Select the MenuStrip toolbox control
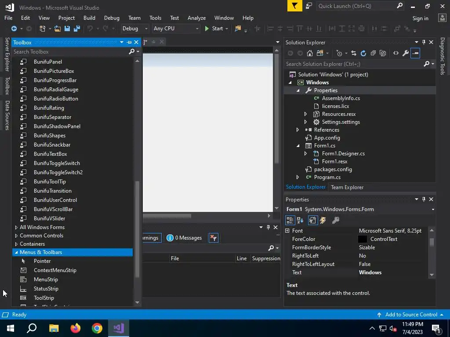Viewport: 450px width, 337px height. pyautogui.click(x=46, y=280)
